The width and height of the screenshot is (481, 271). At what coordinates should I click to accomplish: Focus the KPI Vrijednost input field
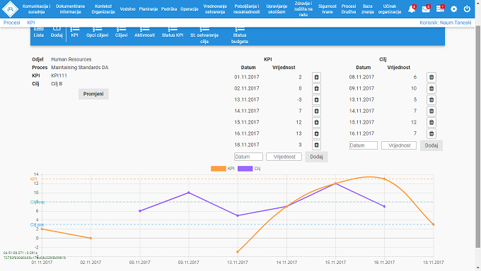(x=284, y=157)
